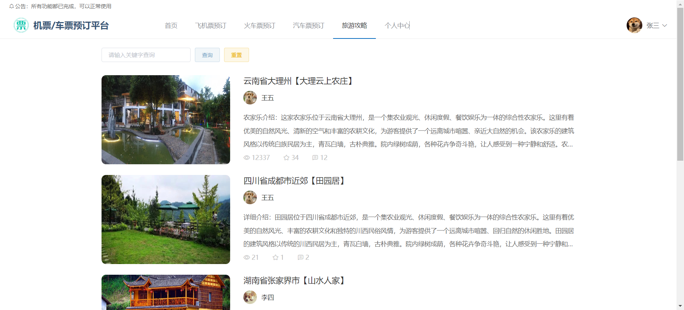This screenshot has height=310, width=684.
Task: Click the star icon with count 34
Action: (x=286, y=157)
